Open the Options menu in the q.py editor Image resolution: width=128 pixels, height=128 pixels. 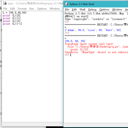pos(42,9)
